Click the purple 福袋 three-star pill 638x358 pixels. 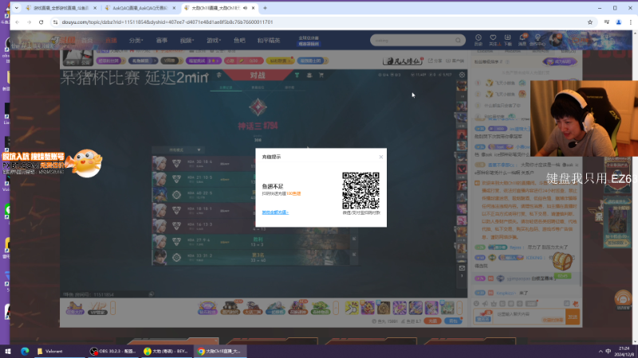coord(203,61)
